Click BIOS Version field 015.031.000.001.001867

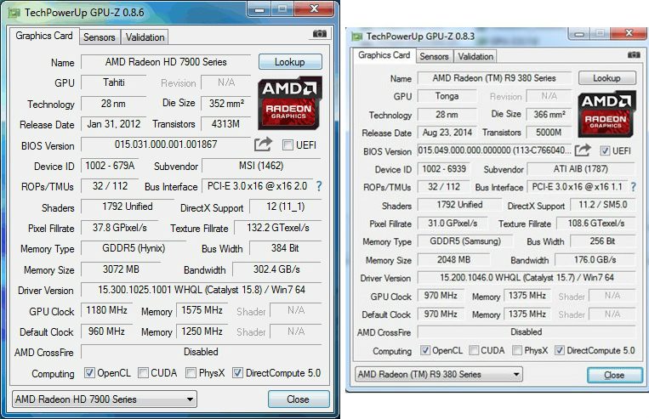[166, 144]
